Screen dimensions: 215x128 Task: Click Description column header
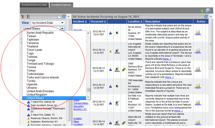(x=153, y=22)
